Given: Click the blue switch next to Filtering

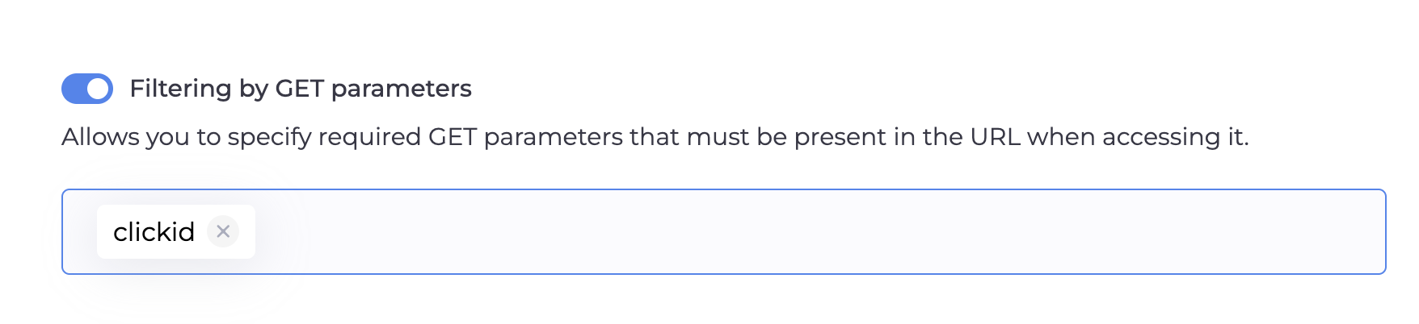Looking at the screenshot, I should point(87,89).
